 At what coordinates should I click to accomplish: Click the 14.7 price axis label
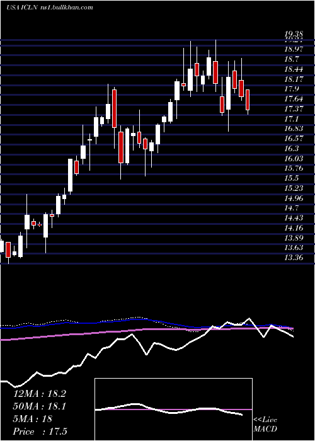tap(292, 208)
